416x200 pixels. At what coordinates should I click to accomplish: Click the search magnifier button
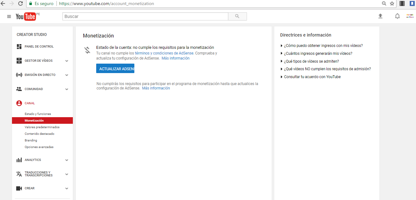click(237, 16)
